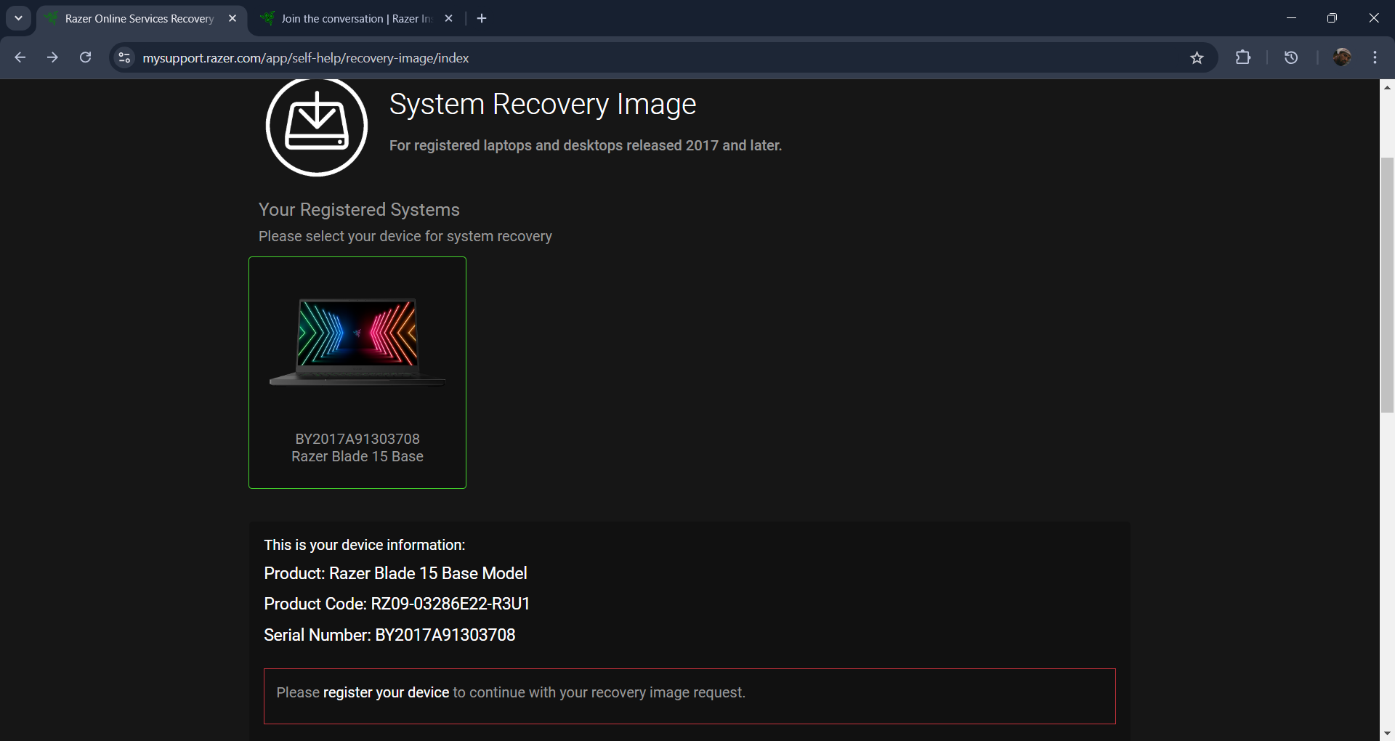This screenshot has width=1395, height=741.
Task: Click the browser forward arrow
Action: click(52, 57)
